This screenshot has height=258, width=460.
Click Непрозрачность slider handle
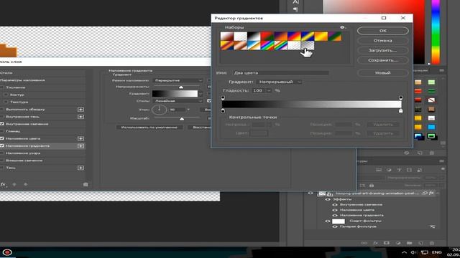(181, 87)
